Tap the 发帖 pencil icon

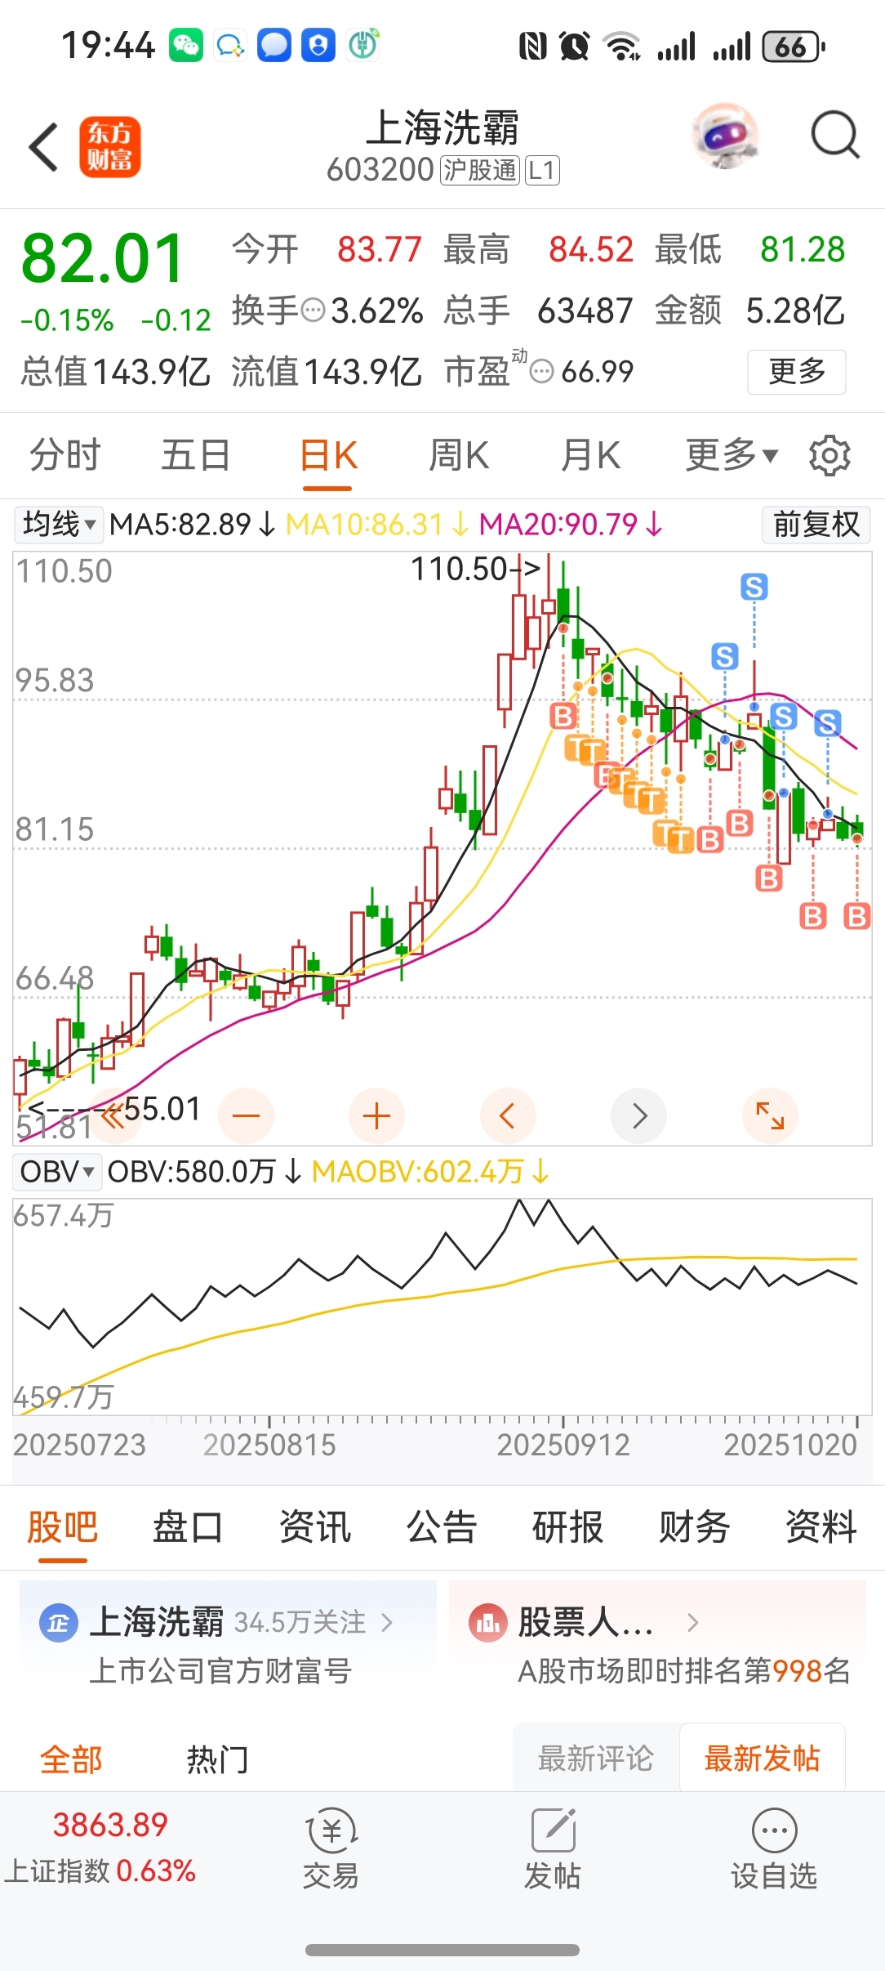click(553, 1830)
